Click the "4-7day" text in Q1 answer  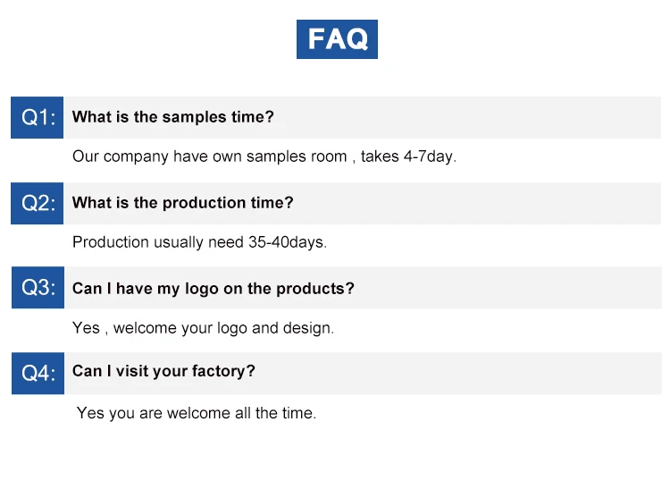click(x=429, y=156)
